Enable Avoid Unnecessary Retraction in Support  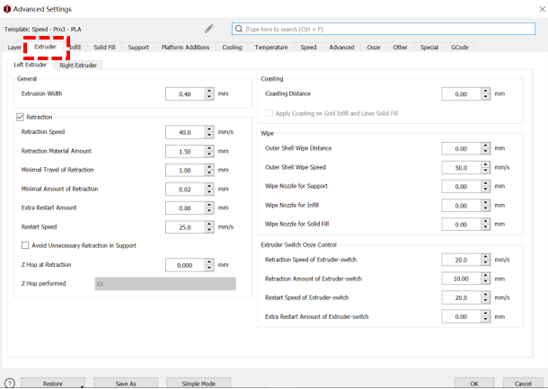coord(25,245)
